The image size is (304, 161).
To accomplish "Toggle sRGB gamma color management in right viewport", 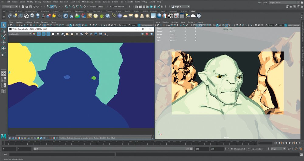I will coord(286,25).
